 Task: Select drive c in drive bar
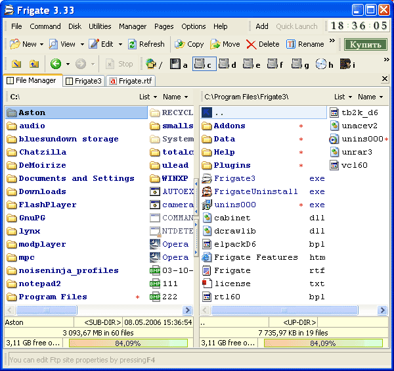point(204,64)
